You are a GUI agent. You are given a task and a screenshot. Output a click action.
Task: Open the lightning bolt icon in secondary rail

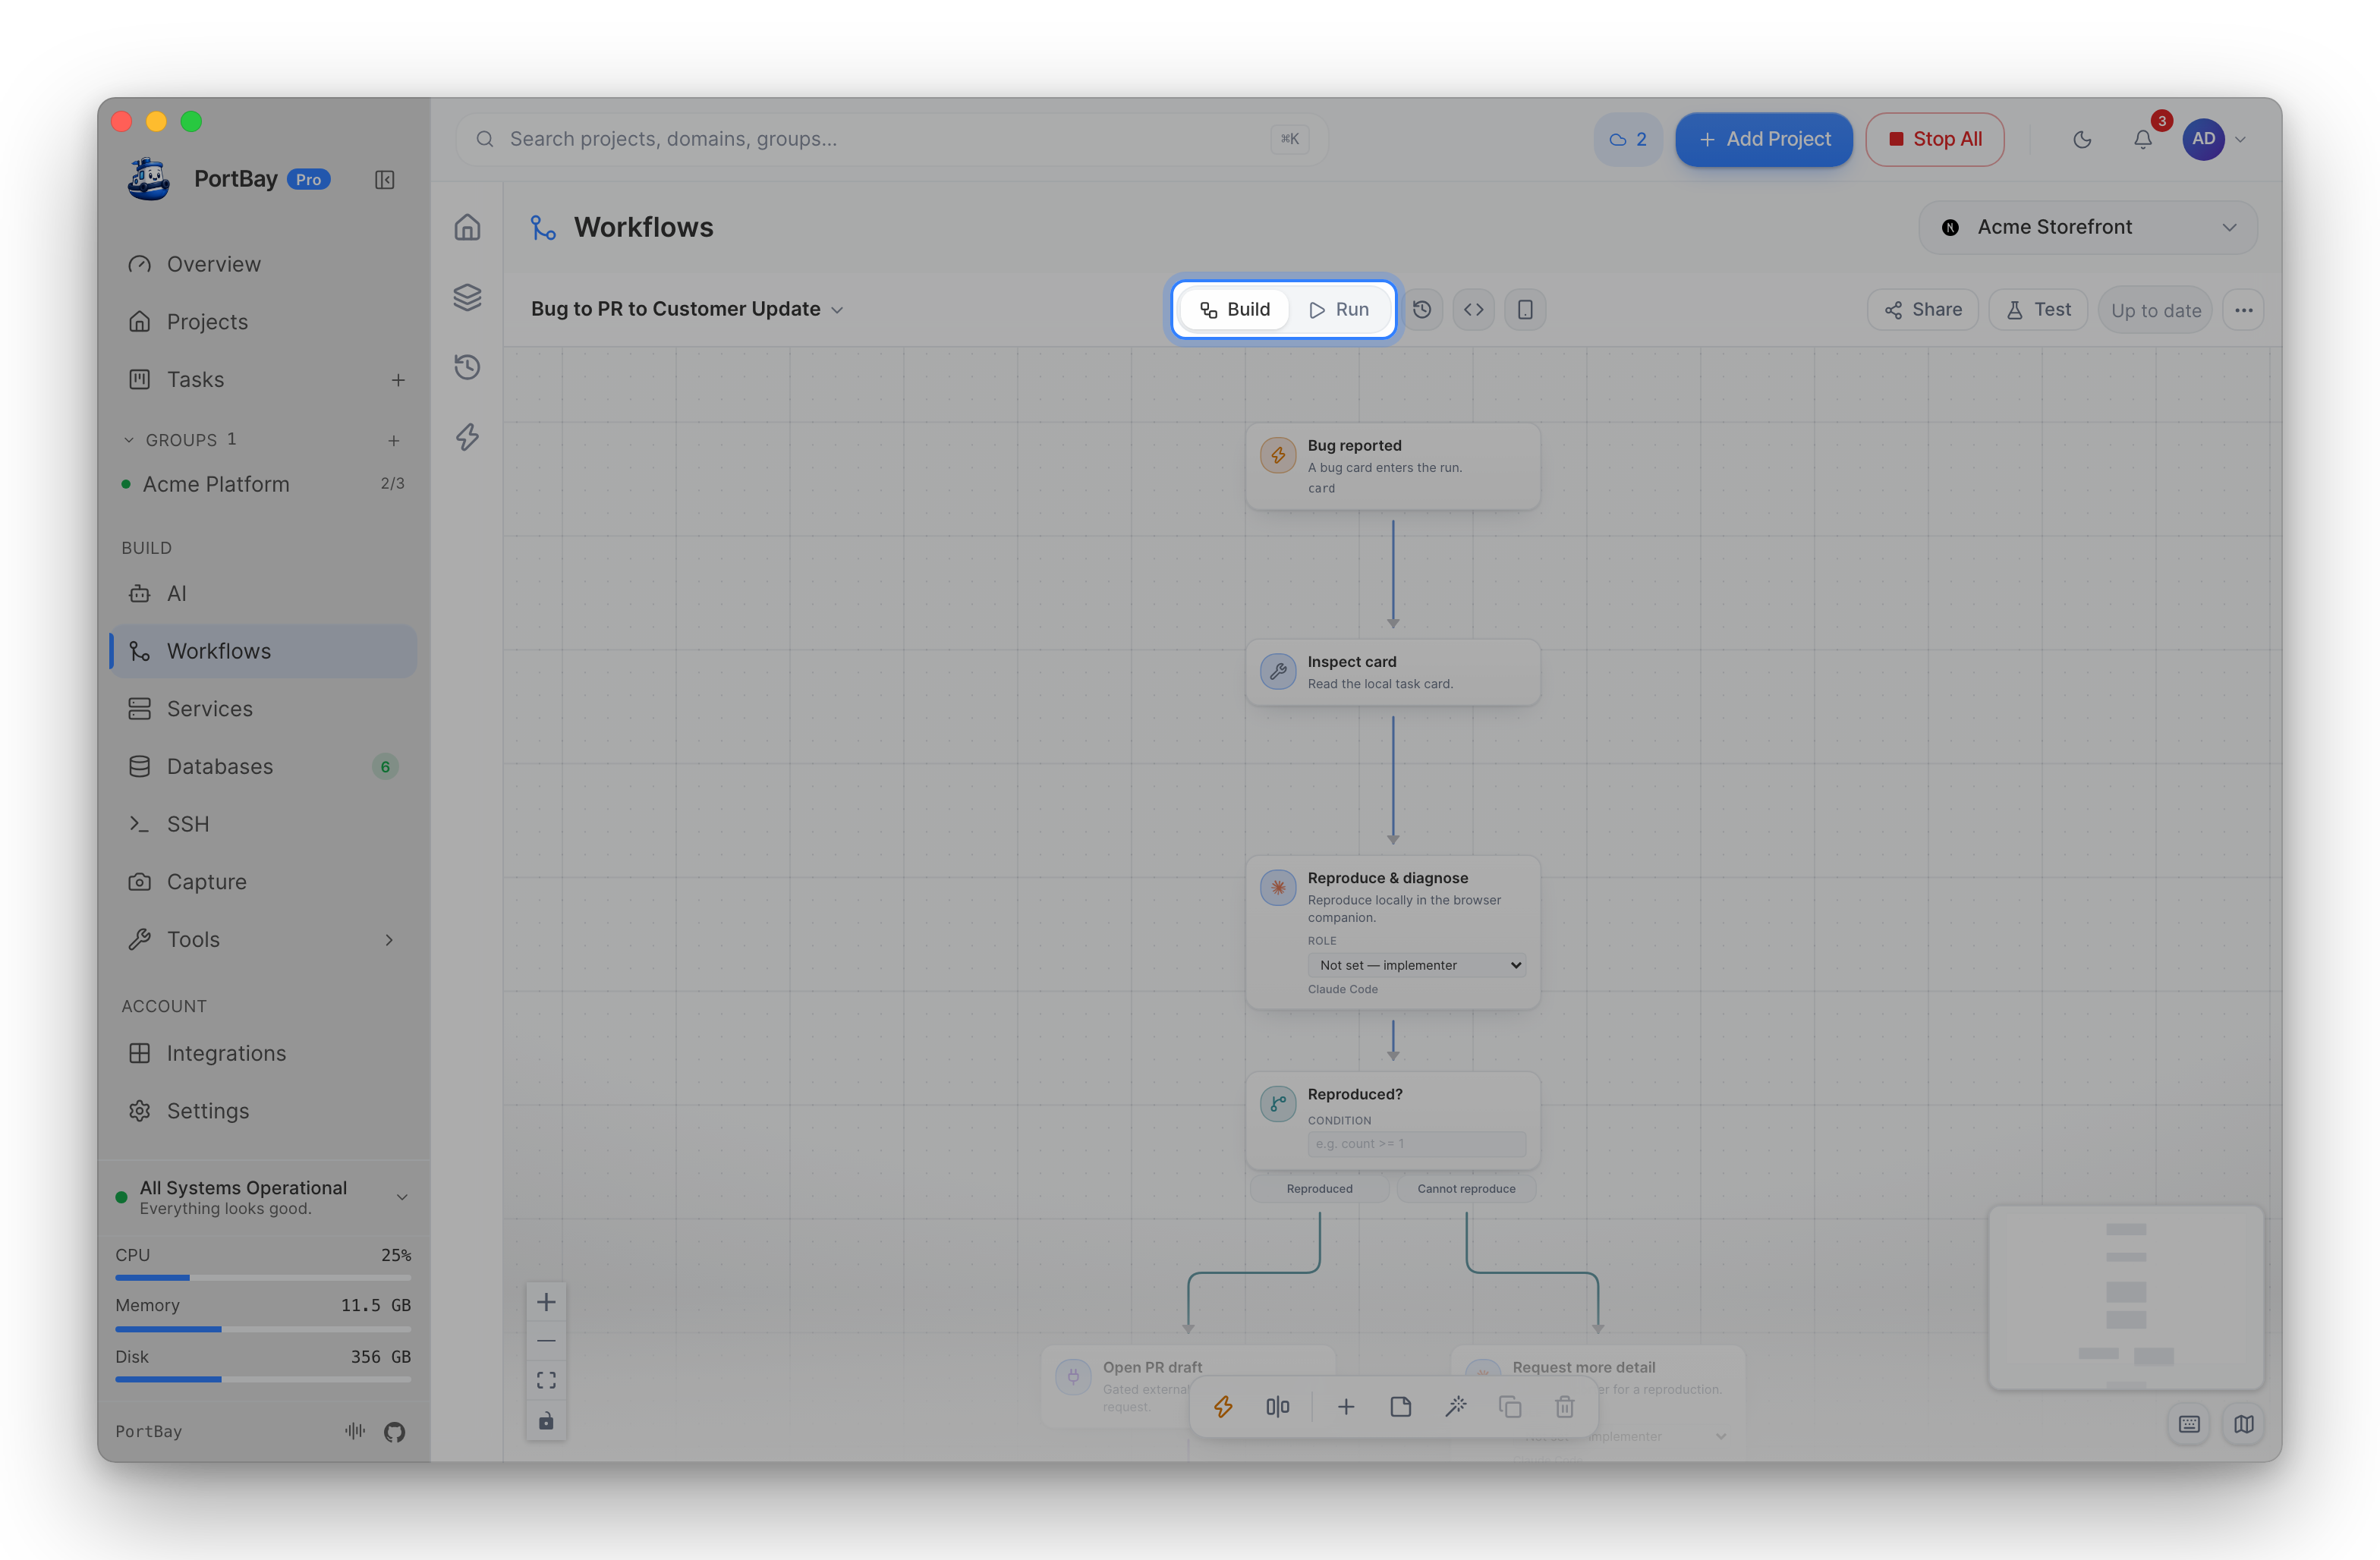467,437
